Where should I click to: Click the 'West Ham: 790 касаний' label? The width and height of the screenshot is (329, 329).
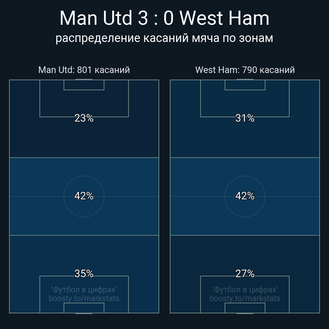245,70
